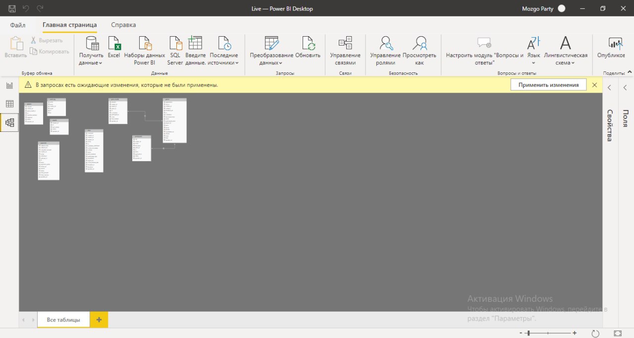Click Применить изменения button
The width and height of the screenshot is (634, 338).
coord(548,85)
